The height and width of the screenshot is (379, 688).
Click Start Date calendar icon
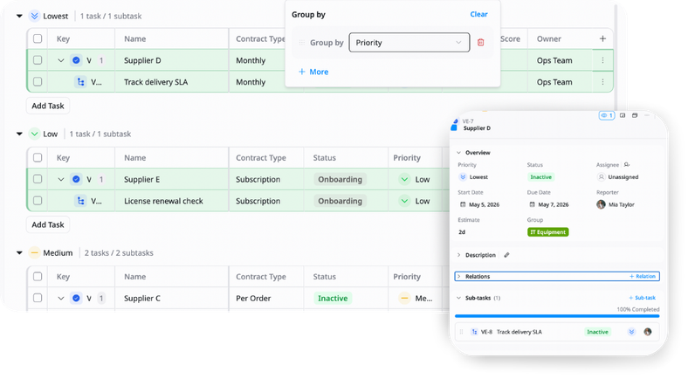pyautogui.click(x=463, y=204)
